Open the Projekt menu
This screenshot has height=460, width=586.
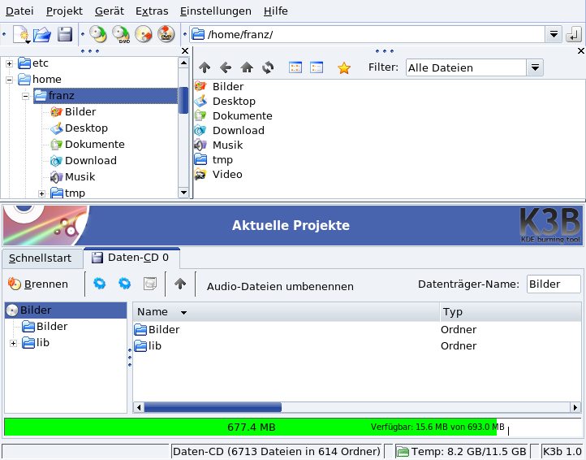(x=64, y=11)
